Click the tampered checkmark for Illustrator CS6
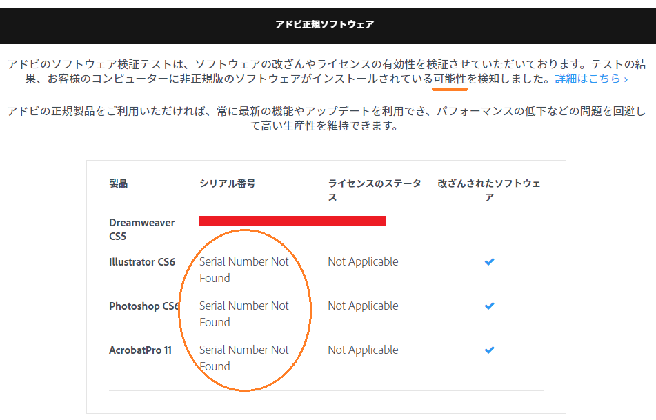The width and height of the screenshot is (656, 420). 489,262
